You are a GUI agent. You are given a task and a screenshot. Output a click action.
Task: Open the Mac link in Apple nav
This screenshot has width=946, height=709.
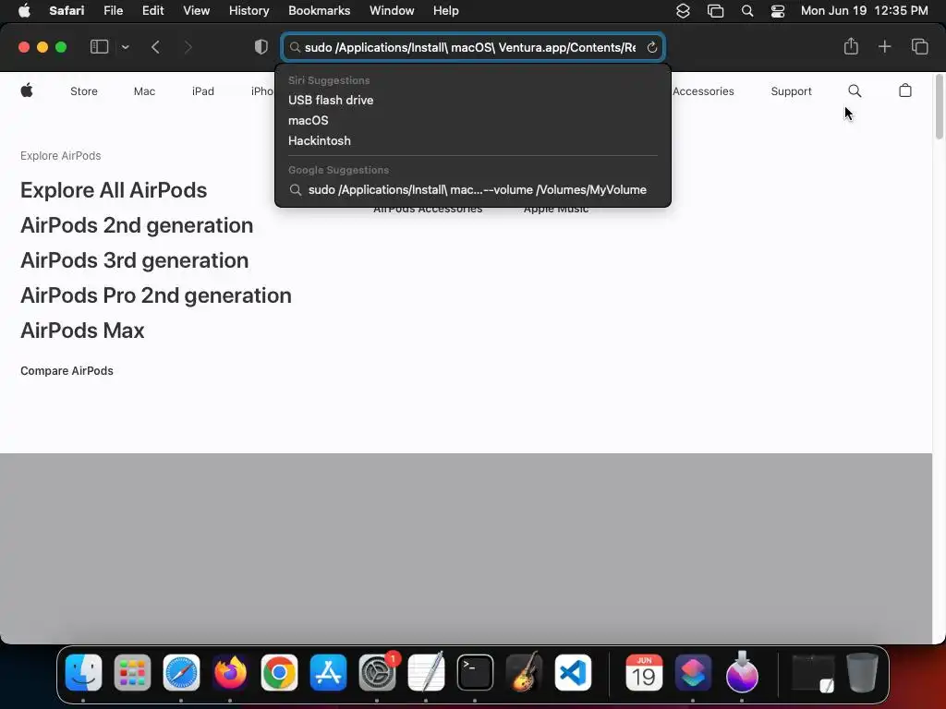(144, 91)
